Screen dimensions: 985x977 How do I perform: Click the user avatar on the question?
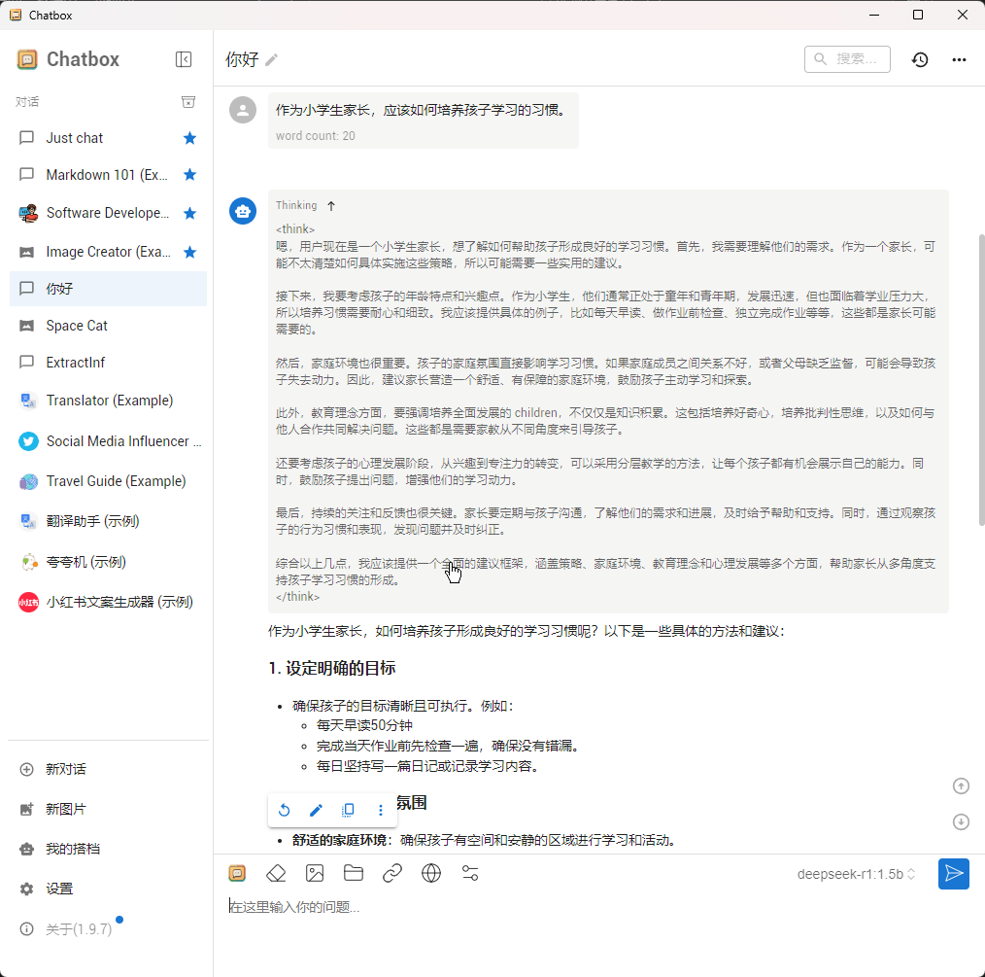tap(243, 110)
